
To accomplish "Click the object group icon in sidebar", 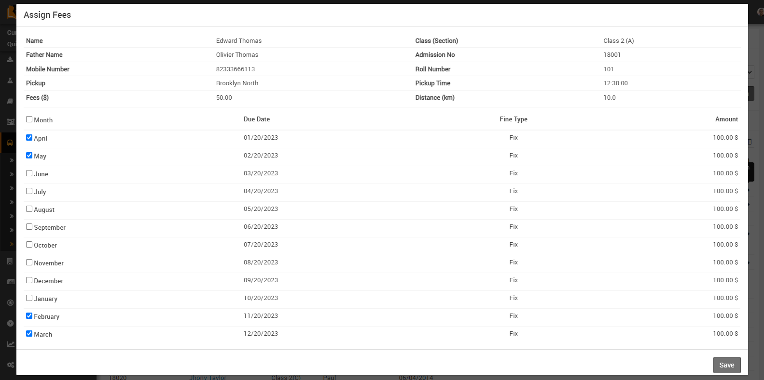I will coord(10,122).
